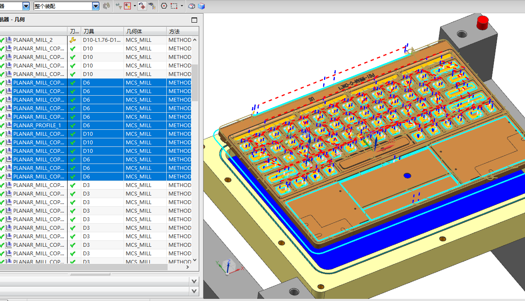Select the red-framed selection filter tool
The height and width of the screenshot is (301, 525).
point(127,6)
